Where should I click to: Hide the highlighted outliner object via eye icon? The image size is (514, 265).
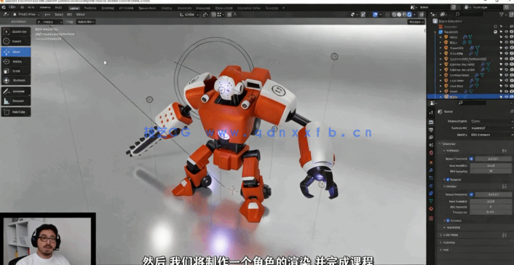pyautogui.click(x=507, y=97)
